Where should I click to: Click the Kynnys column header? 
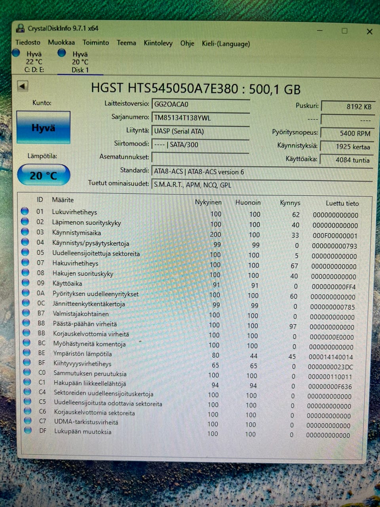coord(290,203)
